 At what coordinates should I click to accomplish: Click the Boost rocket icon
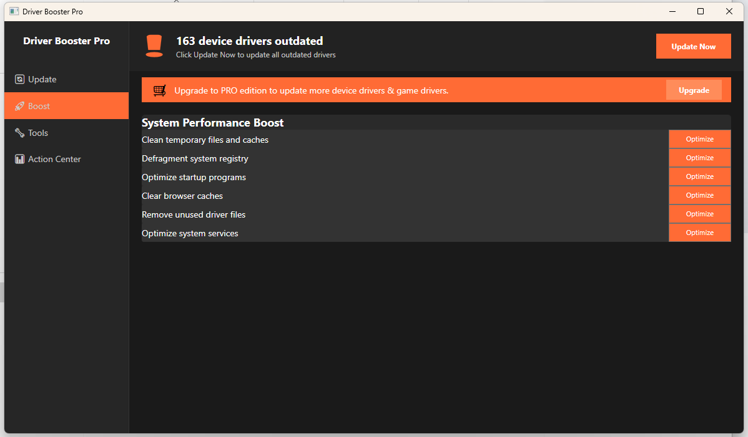[19, 106]
